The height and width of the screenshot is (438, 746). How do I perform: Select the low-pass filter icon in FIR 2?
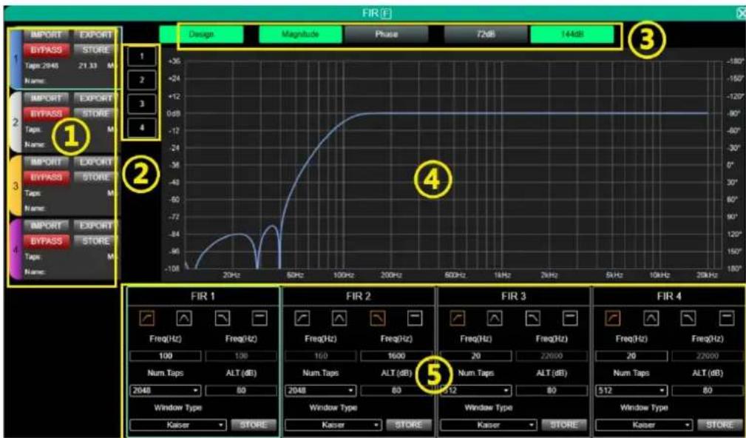(378, 318)
